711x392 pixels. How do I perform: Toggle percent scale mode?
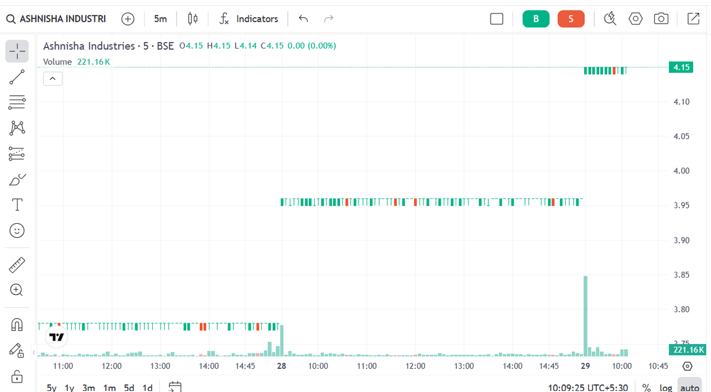coord(646,388)
